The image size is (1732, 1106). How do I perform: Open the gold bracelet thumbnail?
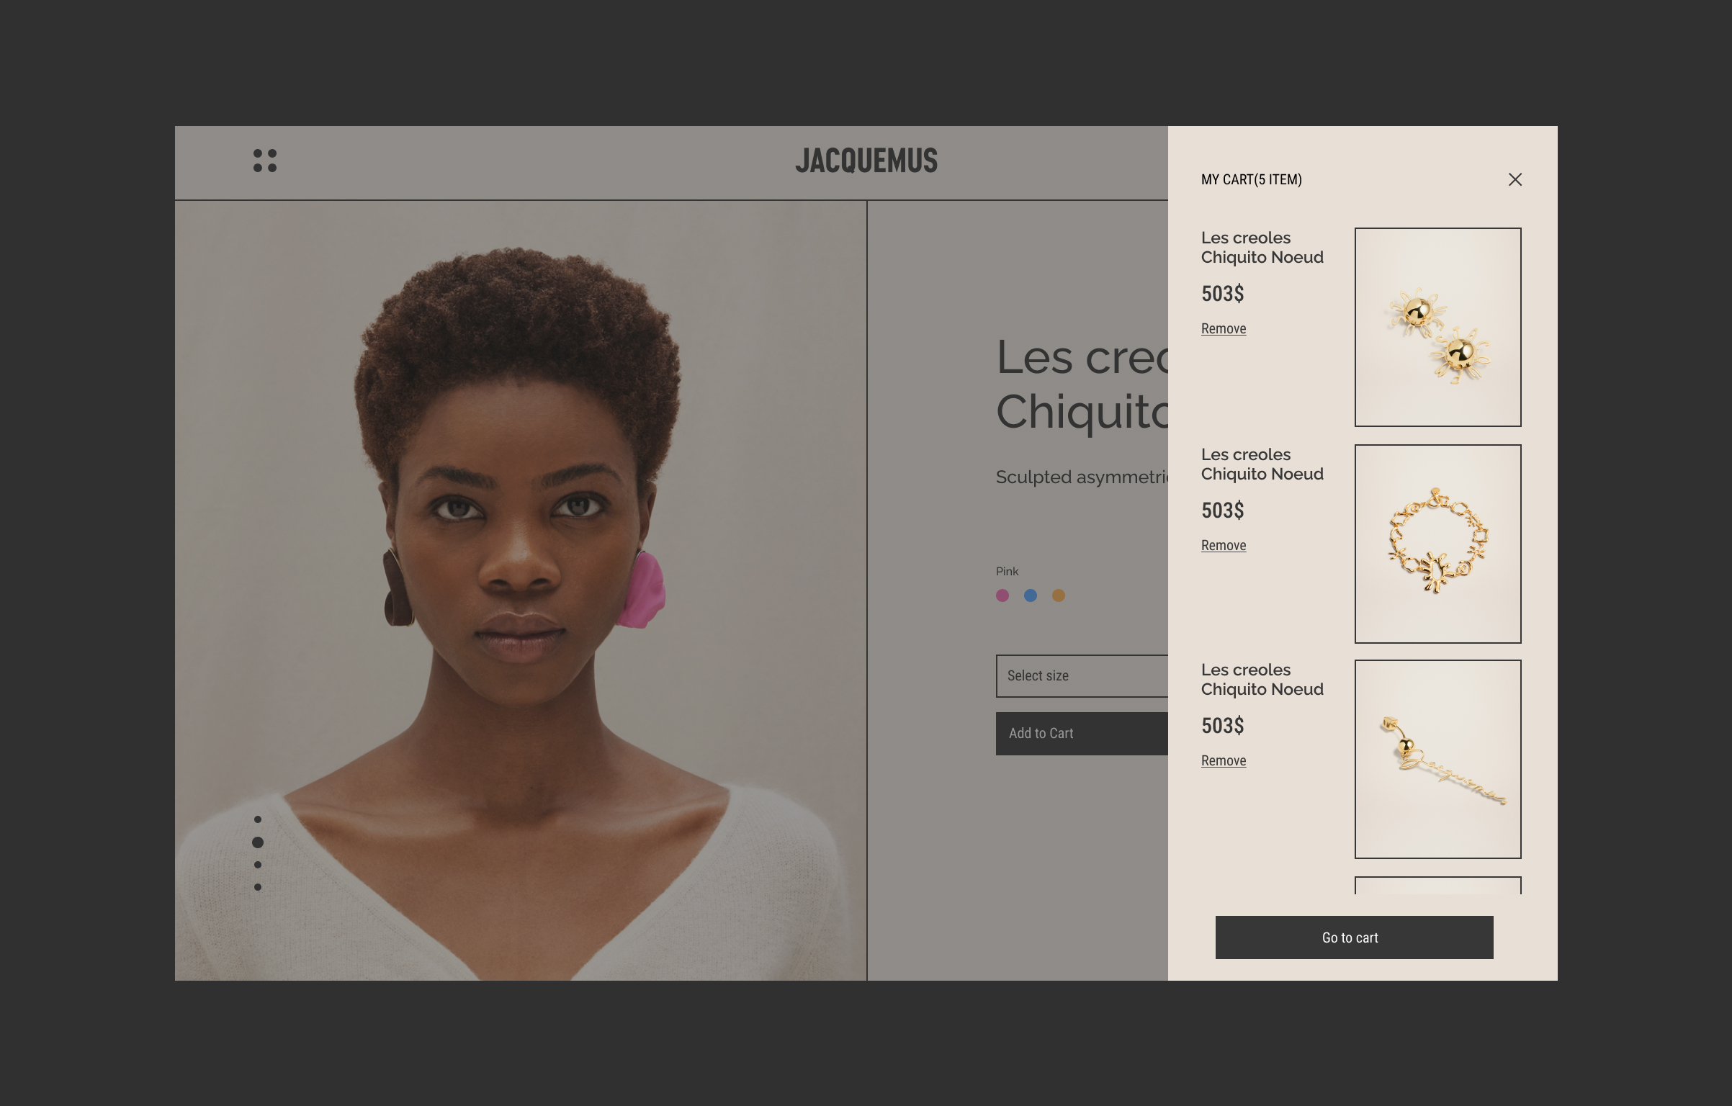point(1437,544)
